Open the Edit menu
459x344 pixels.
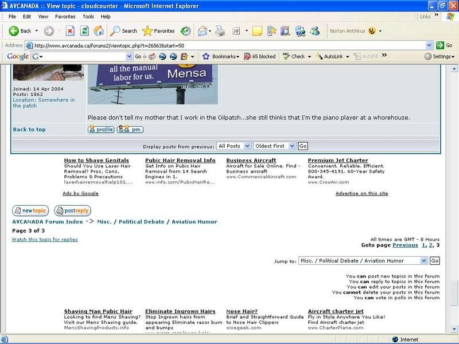[26, 17]
